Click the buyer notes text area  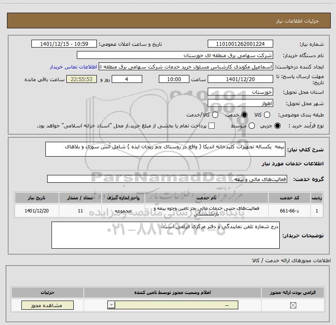pyautogui.click(x=165, y=235)
